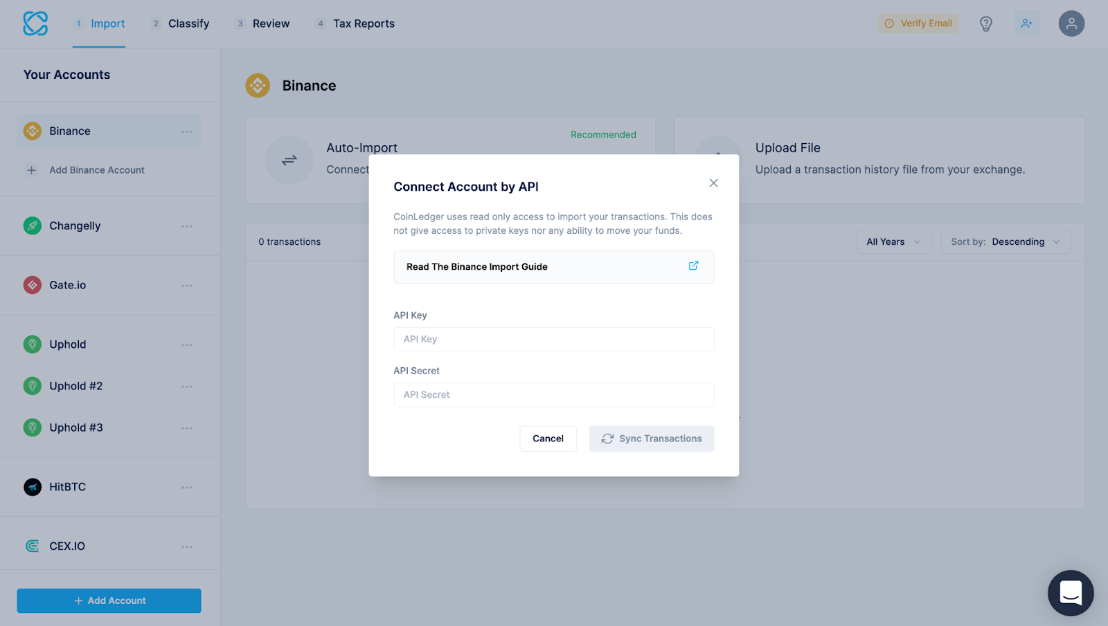Screen dimensions: 1108x626
Task: Click the Binance logo in page header
Action: tap(258, 86)
